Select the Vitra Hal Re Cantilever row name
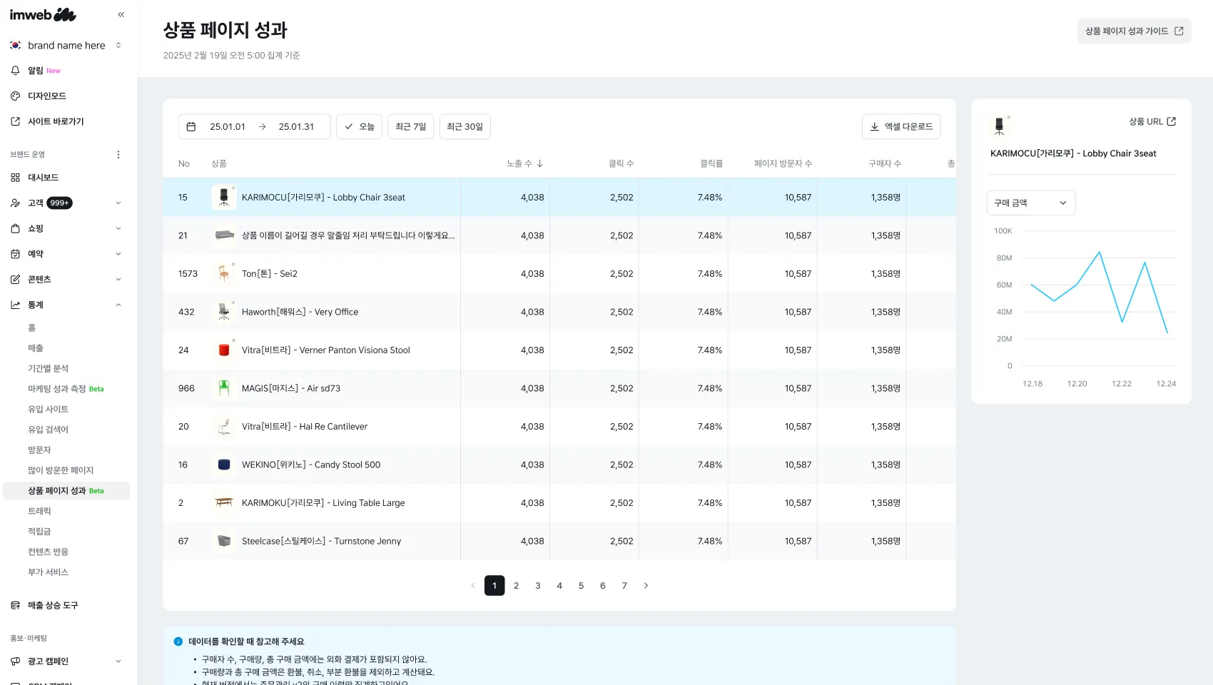Screen dimensions: 1213x685 [x=305, y=427]
